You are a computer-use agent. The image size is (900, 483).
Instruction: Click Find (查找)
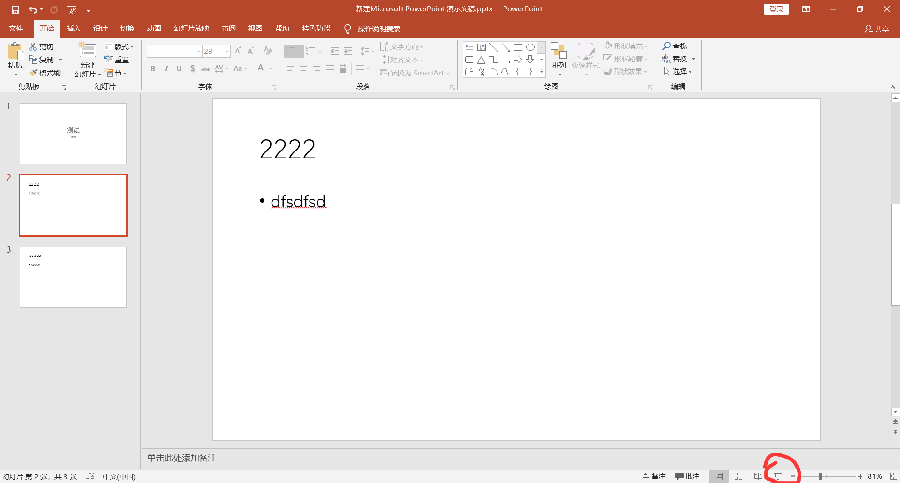click(x=675, y=46)
